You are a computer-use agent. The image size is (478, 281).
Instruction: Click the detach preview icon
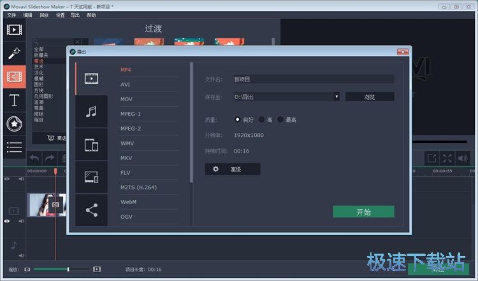point(432,158)
